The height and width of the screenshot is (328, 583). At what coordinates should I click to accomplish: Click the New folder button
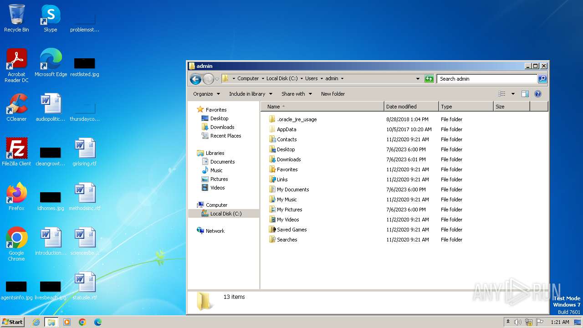333,94
